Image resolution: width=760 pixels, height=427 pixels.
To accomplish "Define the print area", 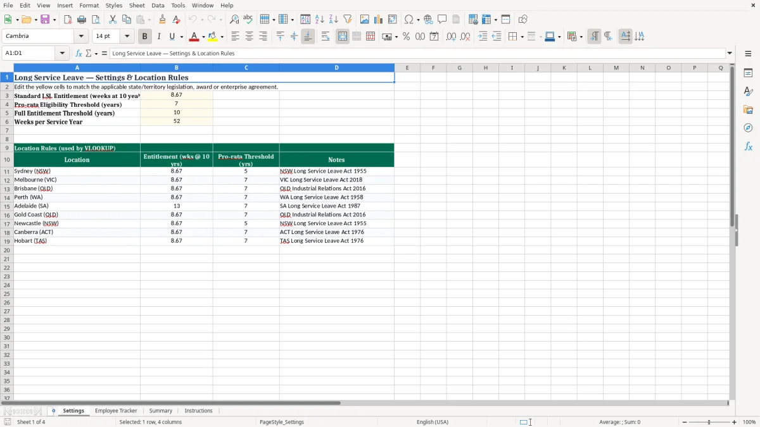I will point(473,20).
